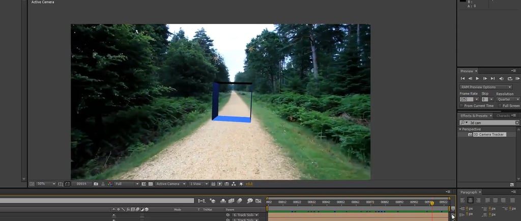Open Frame Rate dropdown showing 25

coord(476,99)
